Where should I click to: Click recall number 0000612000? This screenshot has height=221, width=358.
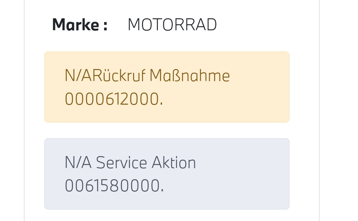coord(112,99)
